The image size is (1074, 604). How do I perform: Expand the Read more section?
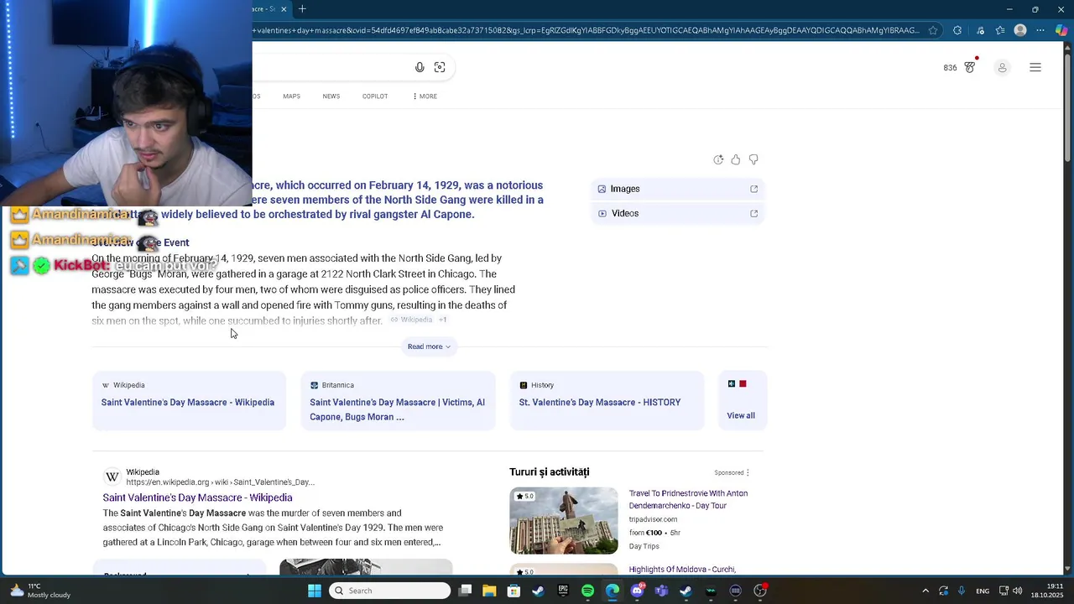coord(429,346)
